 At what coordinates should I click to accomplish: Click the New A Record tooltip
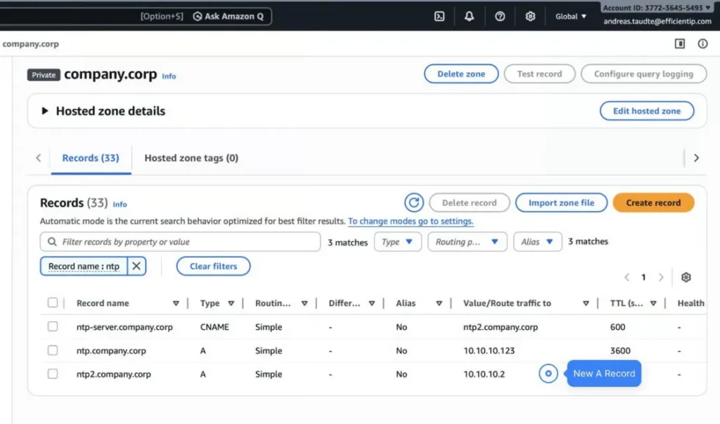click(604, 373)
